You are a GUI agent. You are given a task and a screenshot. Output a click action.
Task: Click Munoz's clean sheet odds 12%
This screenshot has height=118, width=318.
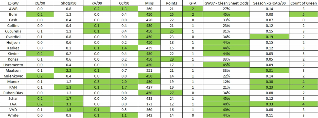point(226,82)
